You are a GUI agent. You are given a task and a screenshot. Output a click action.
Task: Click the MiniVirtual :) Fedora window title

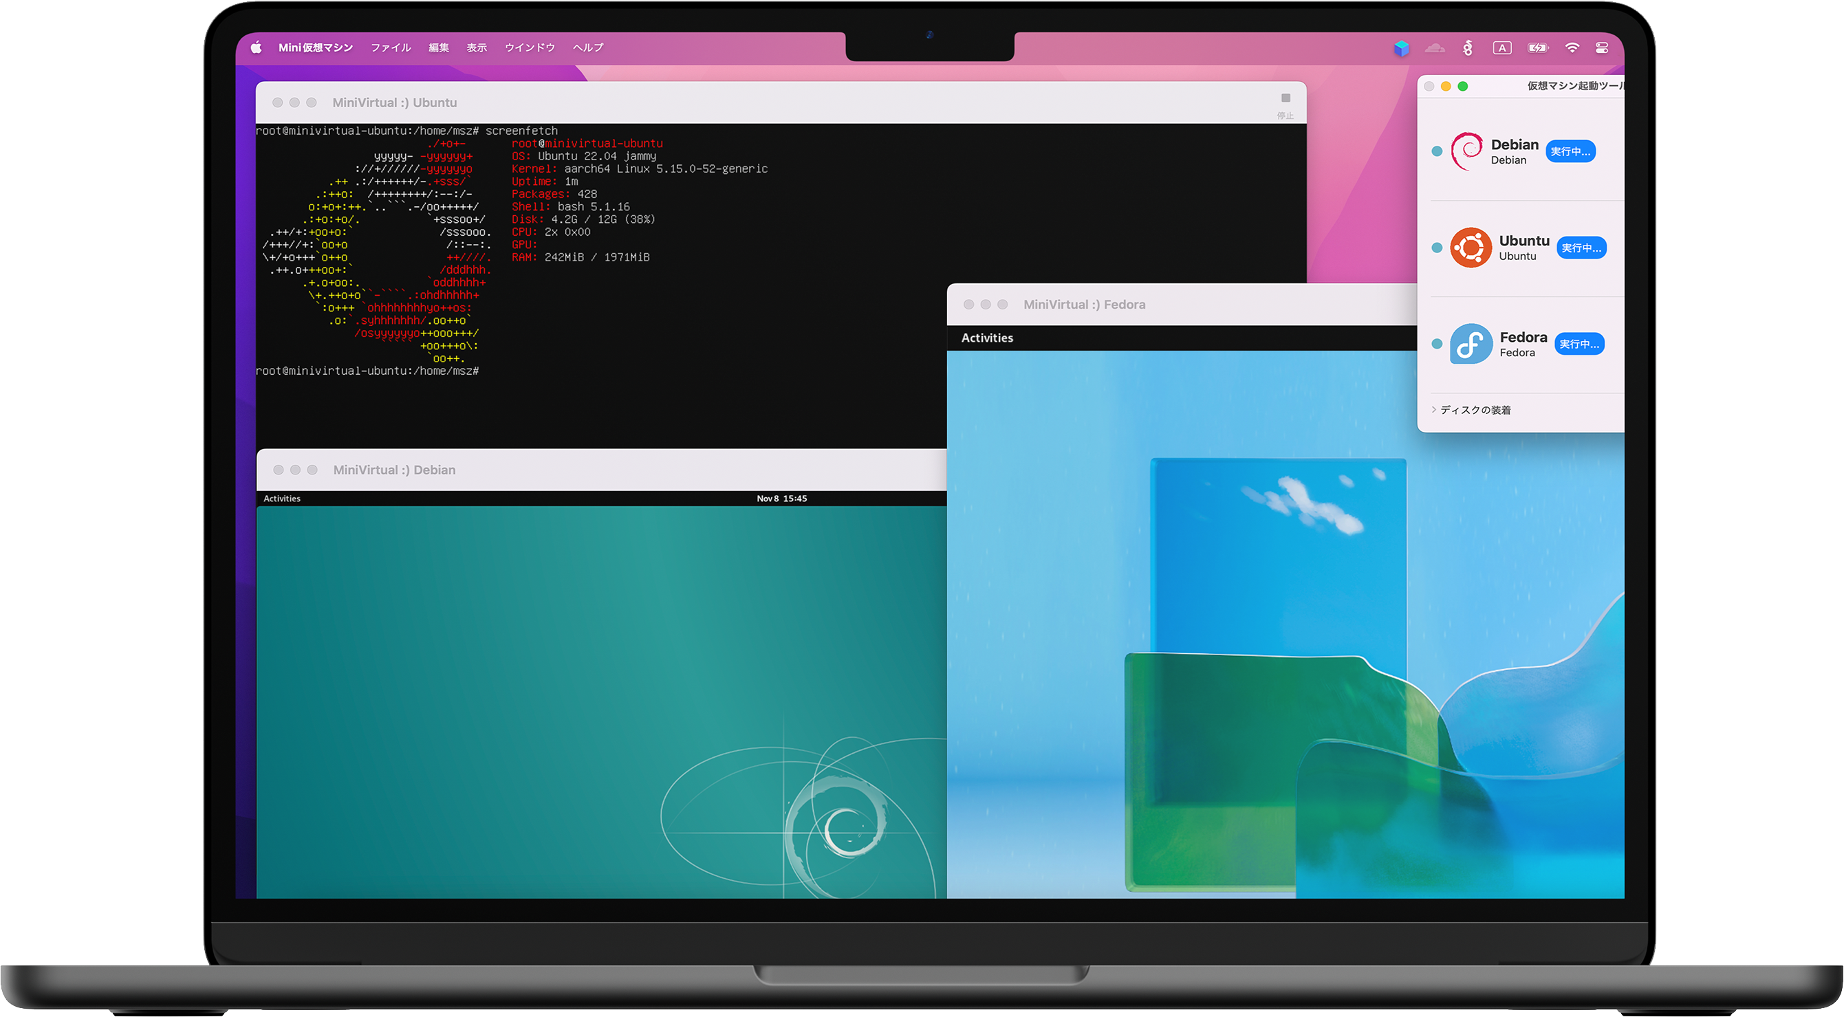[x=1084, y=305]
